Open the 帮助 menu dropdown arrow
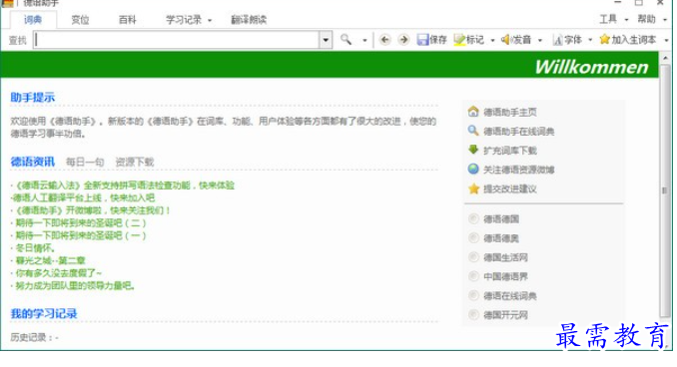 coord(665,20)
